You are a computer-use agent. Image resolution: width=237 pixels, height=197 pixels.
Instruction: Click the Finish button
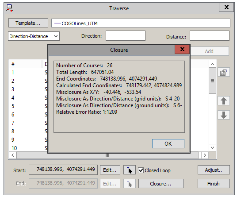tap(214, 184)
